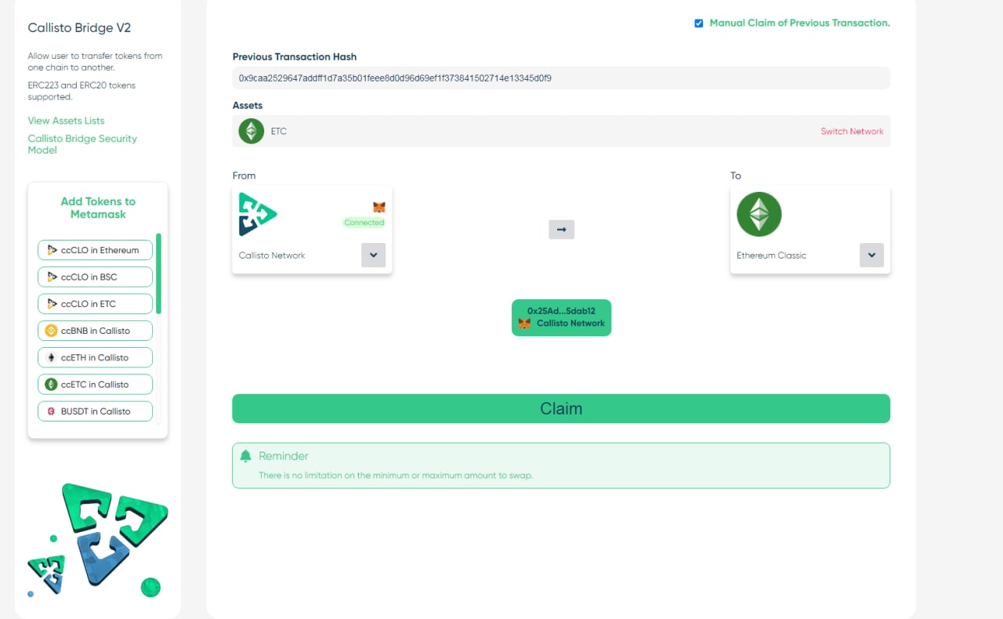The width and height of the screenshot is (1003, 619).
Task: Open the View Assets Lists link
Action: tap(66, 121)
